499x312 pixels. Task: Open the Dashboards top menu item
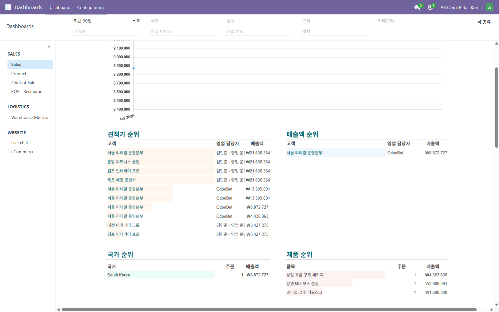click(x=60, y=7)
